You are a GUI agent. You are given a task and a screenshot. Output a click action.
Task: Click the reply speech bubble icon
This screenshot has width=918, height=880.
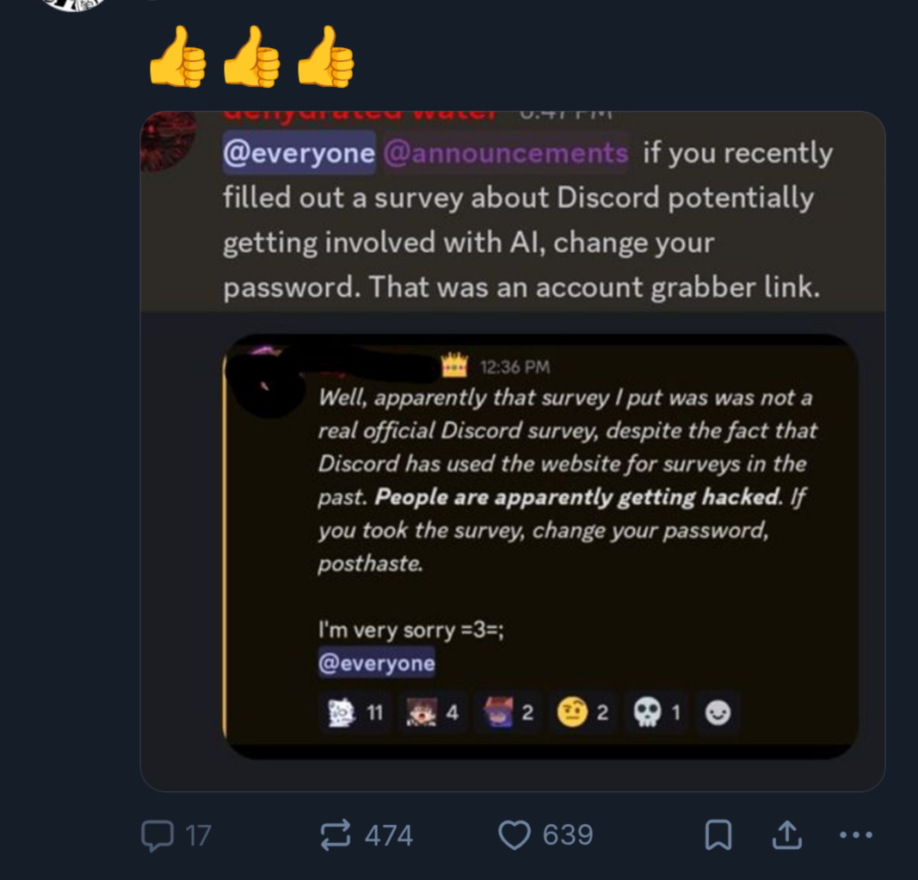tap(157, 835)
